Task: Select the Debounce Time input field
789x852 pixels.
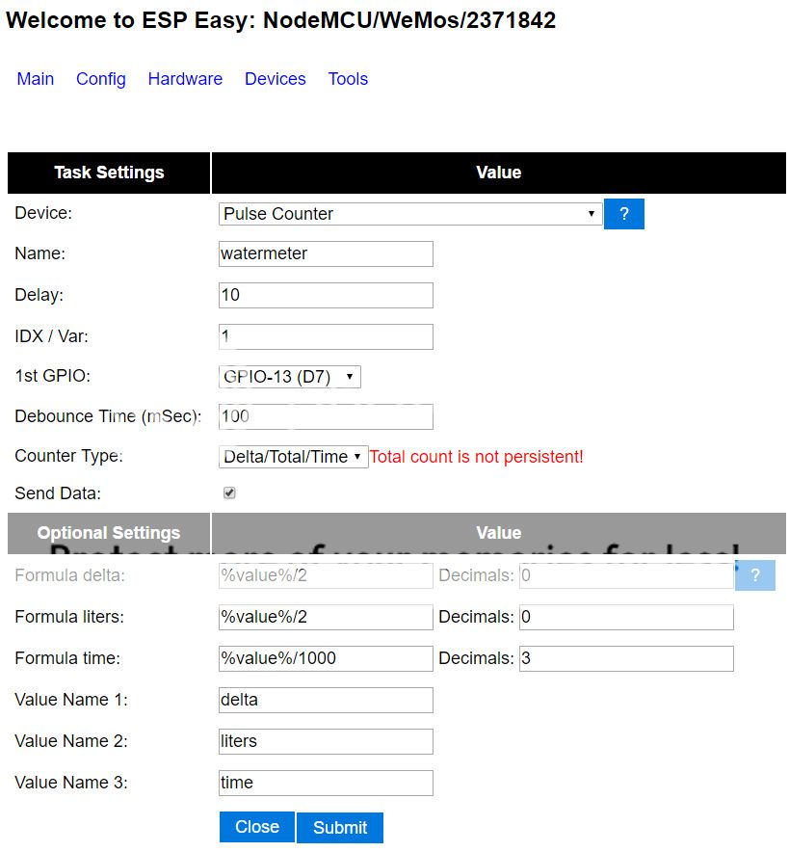Action: 326,416
